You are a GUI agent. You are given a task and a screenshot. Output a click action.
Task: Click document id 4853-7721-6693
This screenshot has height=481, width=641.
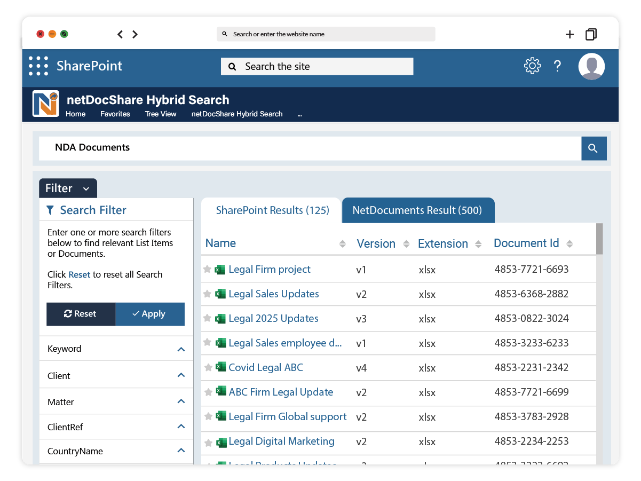point(532,270)
